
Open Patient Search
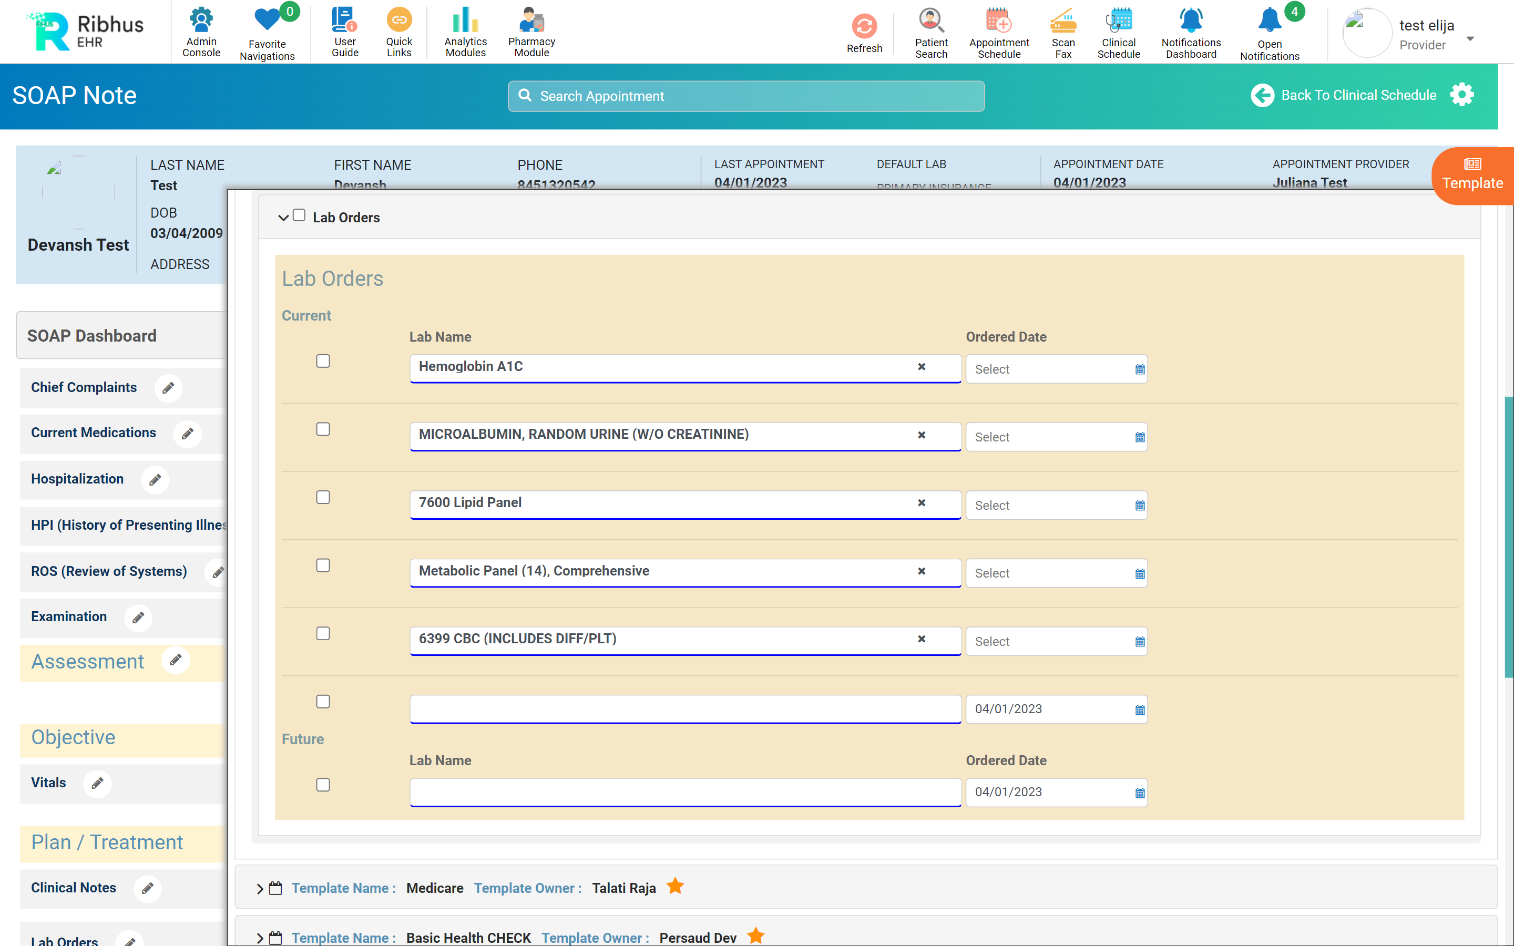[x=931, y=32]
